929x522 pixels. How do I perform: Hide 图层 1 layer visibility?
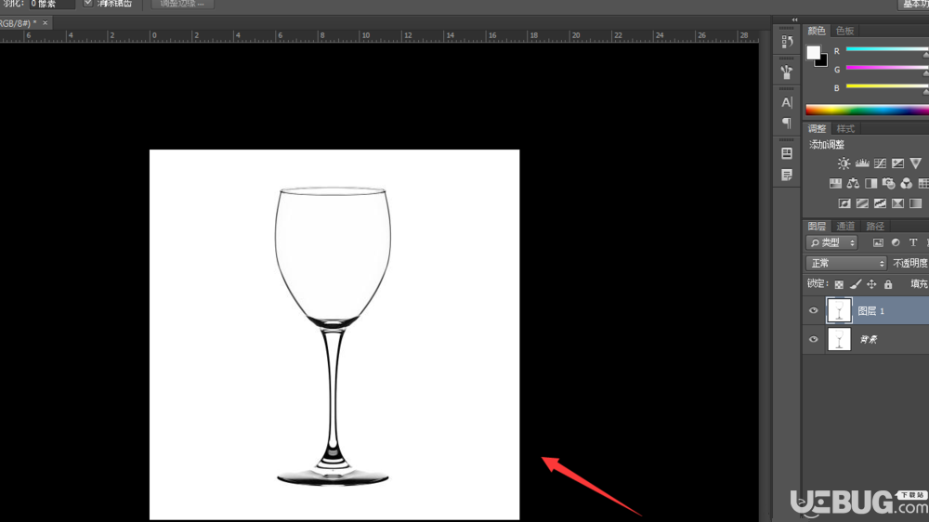(x=814, y=310)
